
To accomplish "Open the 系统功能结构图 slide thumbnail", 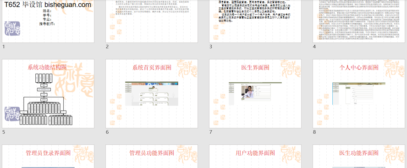I will (48, 94).
